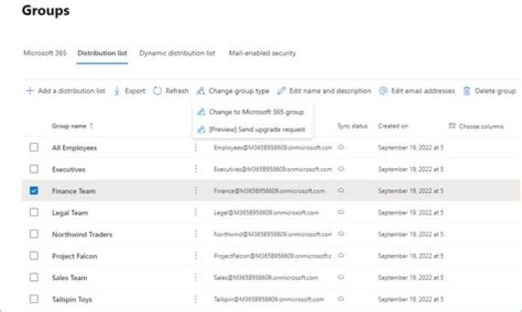
Task: Select the Distribution list tab
Action: coord(102,53)
